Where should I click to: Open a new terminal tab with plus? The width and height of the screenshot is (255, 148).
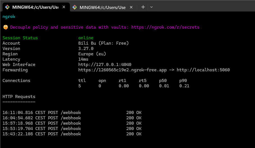click(x=143, y=7)
